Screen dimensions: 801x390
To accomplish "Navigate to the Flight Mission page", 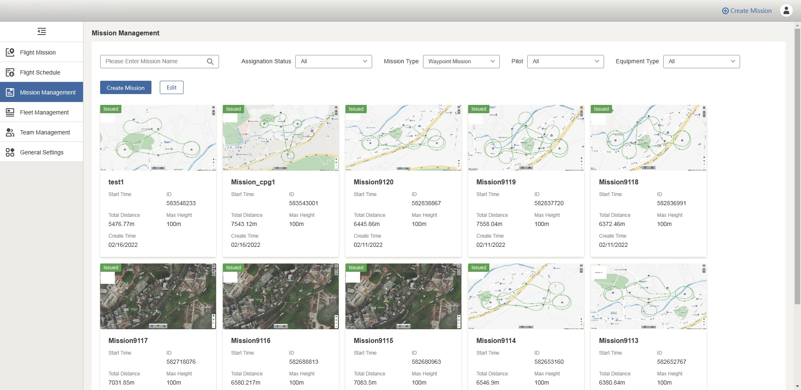I will click(38, 52).
